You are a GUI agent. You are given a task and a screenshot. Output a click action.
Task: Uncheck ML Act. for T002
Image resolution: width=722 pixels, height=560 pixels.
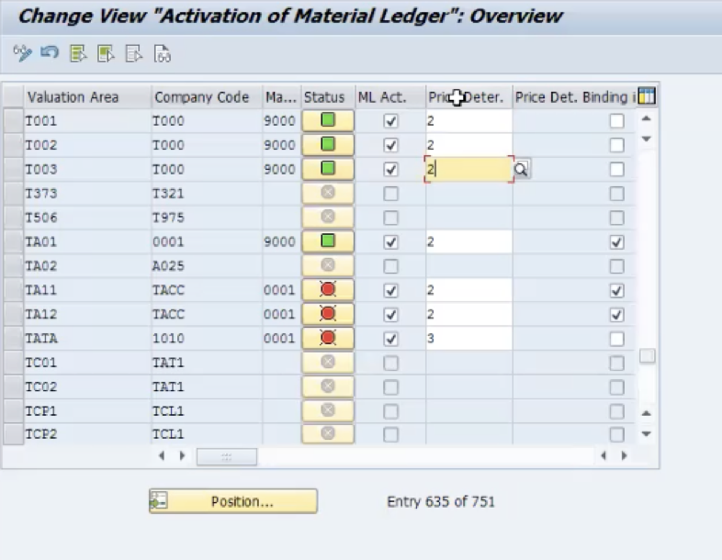pos(390,145)
